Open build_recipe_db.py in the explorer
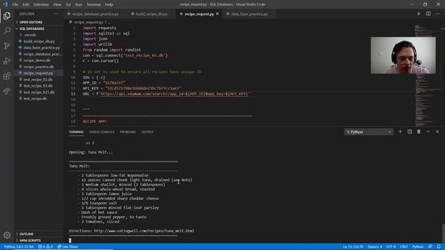445x250 pixels. pos(39,42)
